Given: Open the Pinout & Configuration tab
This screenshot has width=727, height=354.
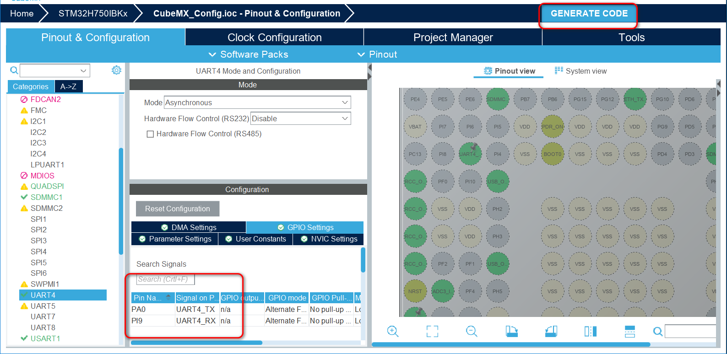Looking at the screenshot, I should pyautogui.click(x=95, y=38).
